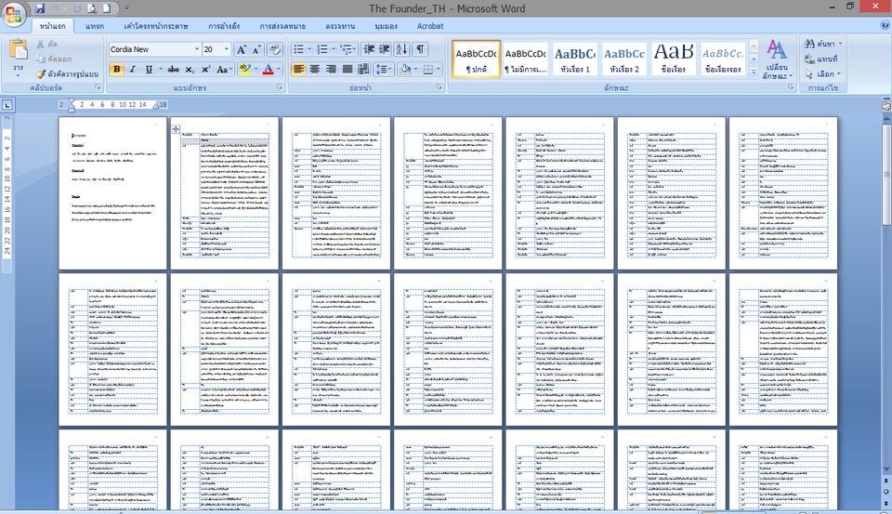This screenshot has width=892, height=514.
Task: Click the Find (ค้นหา) binoculars button
Action: (822, 44)
